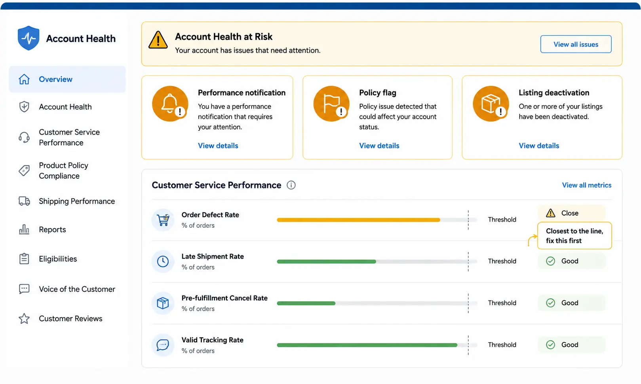
Task: View details for Policy flag
Action: click(x=379, y=146)
